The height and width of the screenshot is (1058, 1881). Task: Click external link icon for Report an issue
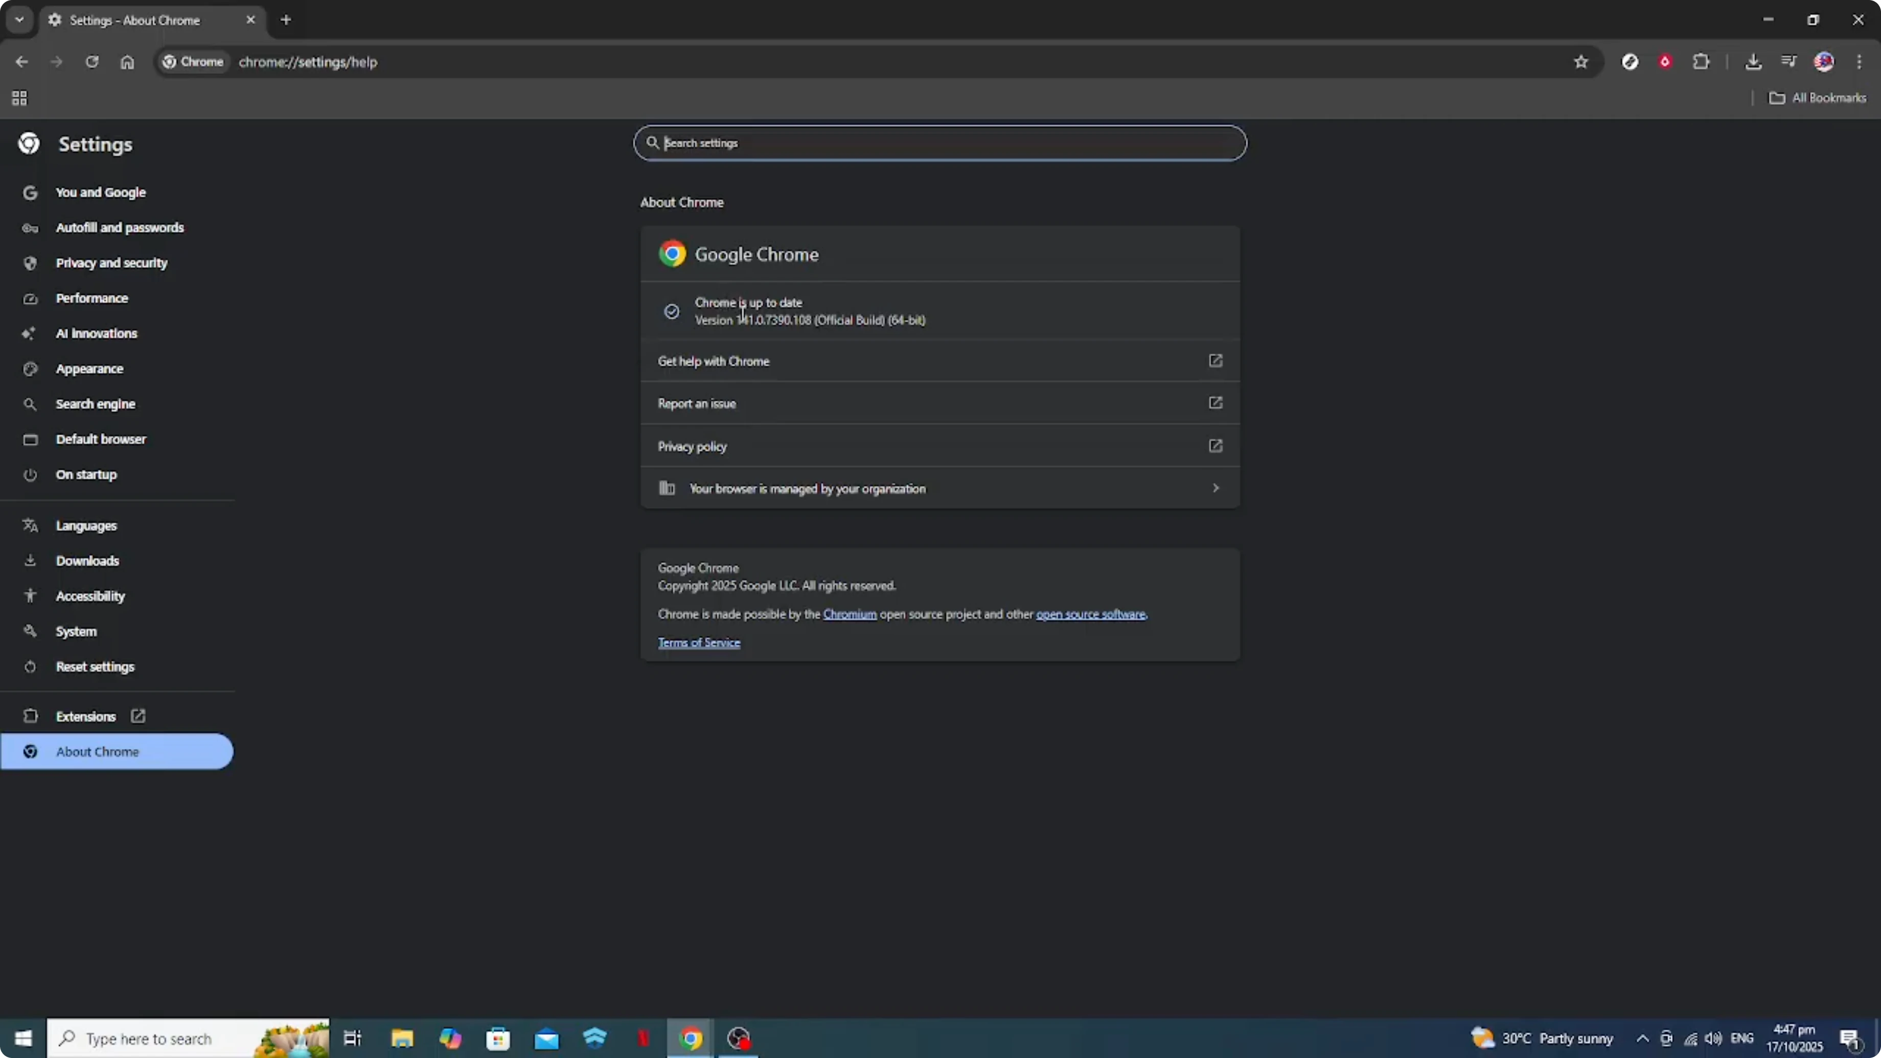[1215, 403]
